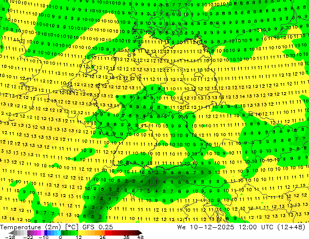The height and width of the screenshot is (239, 309).
Task: Click the '26' legend label
Action: click(x=102, y=237)
